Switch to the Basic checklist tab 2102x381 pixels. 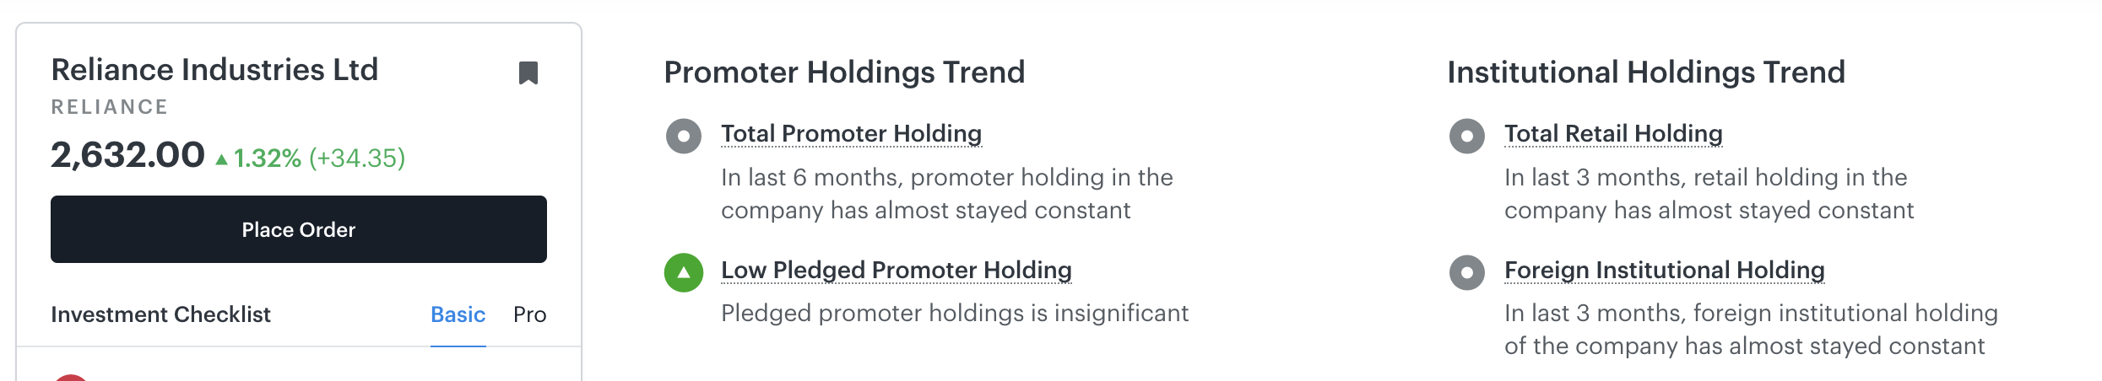pyautogui.click(x=458, y=314)
